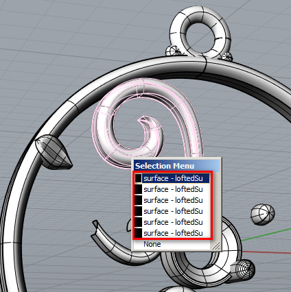
Task: Click black layer swatch of highlighted entry
Action: (138, 178)
